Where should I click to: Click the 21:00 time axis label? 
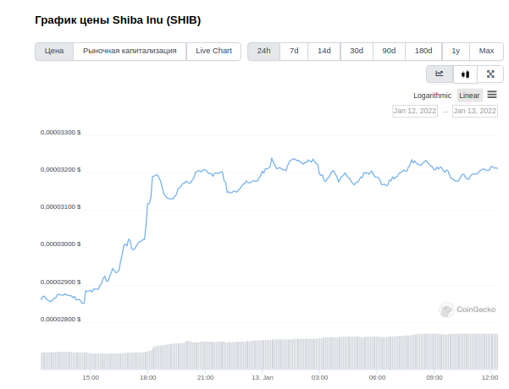click(206, 378)
